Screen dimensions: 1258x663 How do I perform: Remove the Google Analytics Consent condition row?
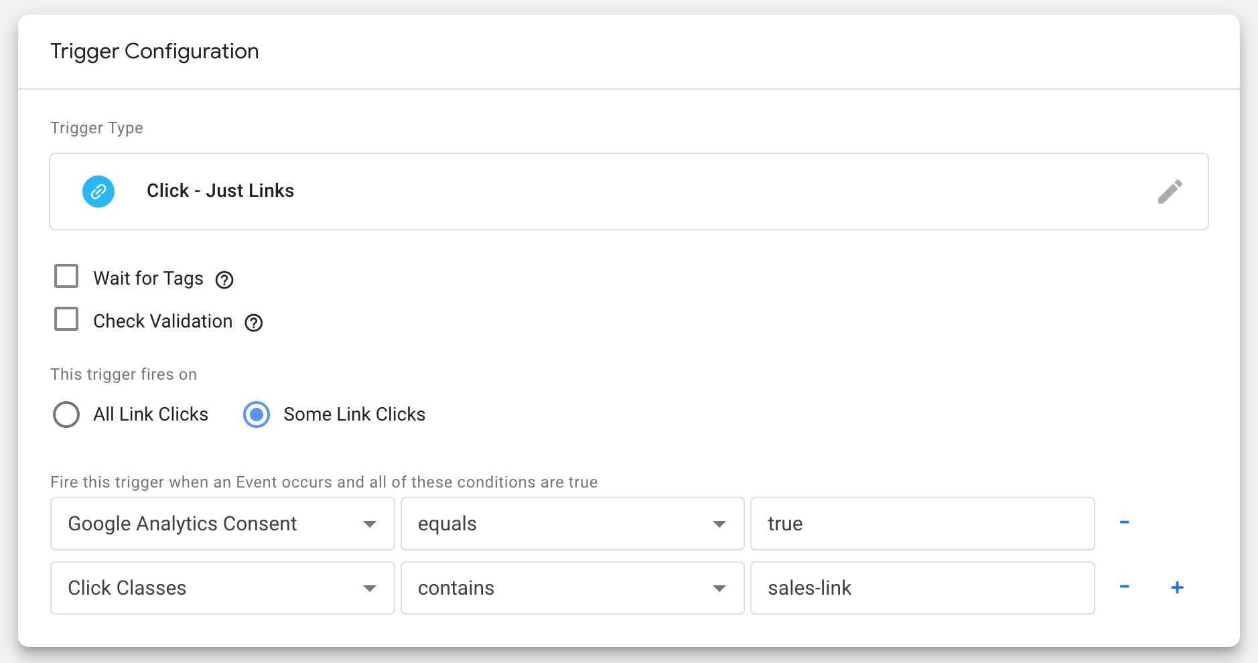coord(1125,522)
